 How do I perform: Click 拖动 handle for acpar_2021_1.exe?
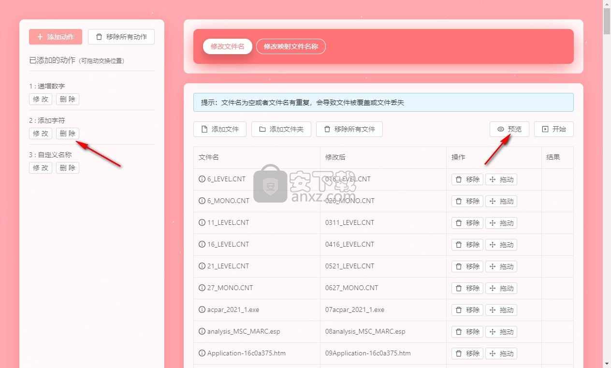click(x=501, y=310)
